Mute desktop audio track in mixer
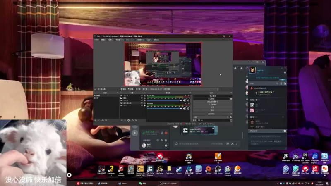Screen dimensions: 331x186 point(185,108)
